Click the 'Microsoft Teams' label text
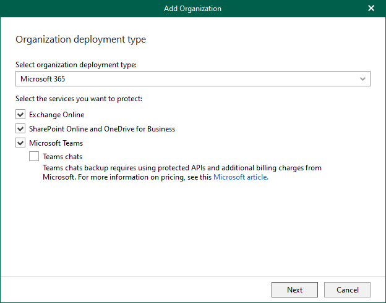Screen dimensions: 386x303 (56, 143)
